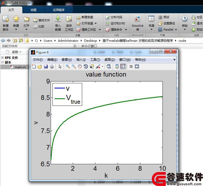Click the Layout (布局) icon
The height and width of the screenshot is (186, 203).
pos(151,19)
